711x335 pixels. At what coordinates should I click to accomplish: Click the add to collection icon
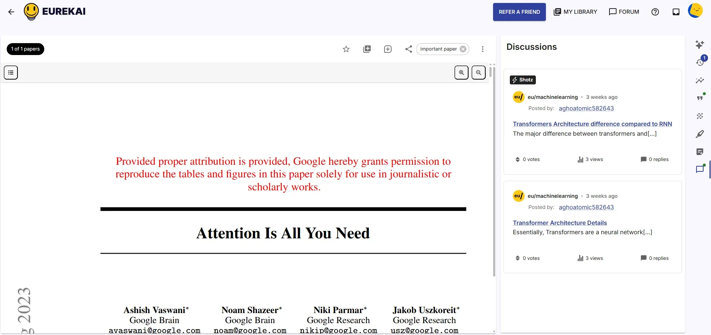[367, 49]
